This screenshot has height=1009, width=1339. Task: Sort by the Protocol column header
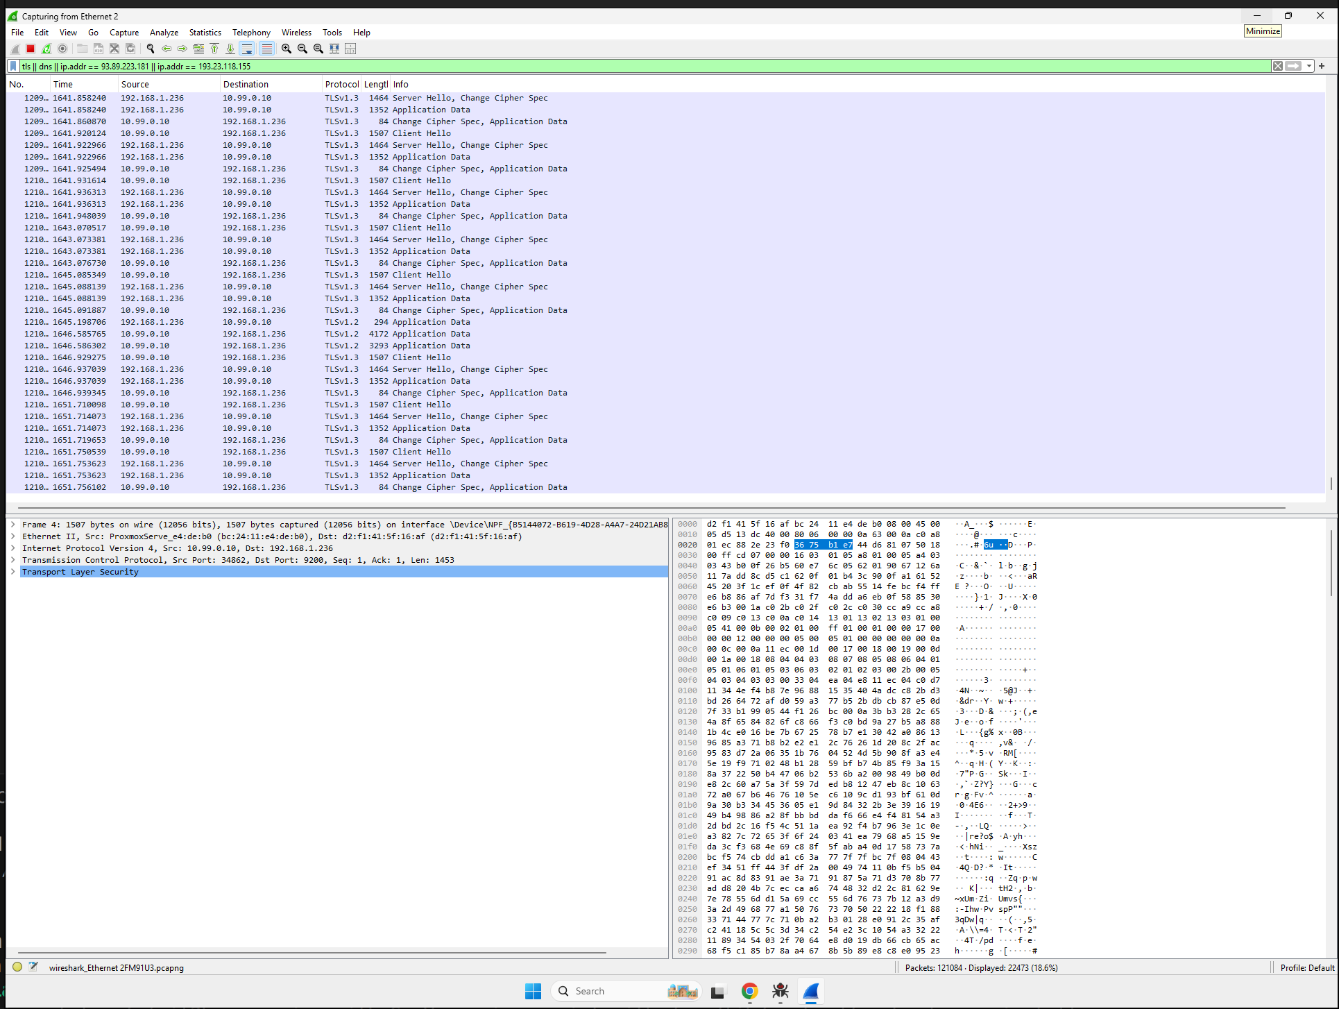[342, 85]
